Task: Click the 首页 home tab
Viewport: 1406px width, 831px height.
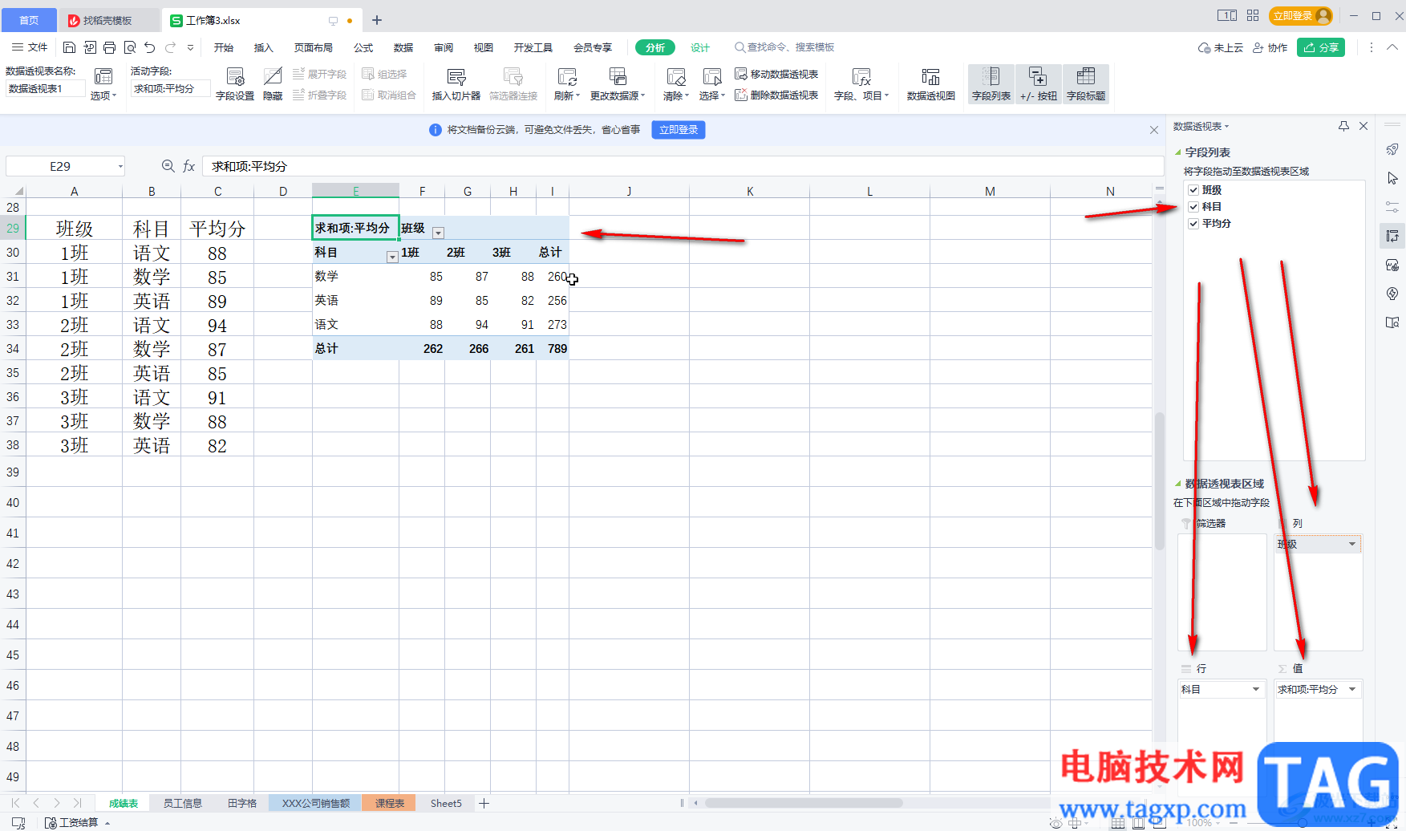Action: (29, 20)
